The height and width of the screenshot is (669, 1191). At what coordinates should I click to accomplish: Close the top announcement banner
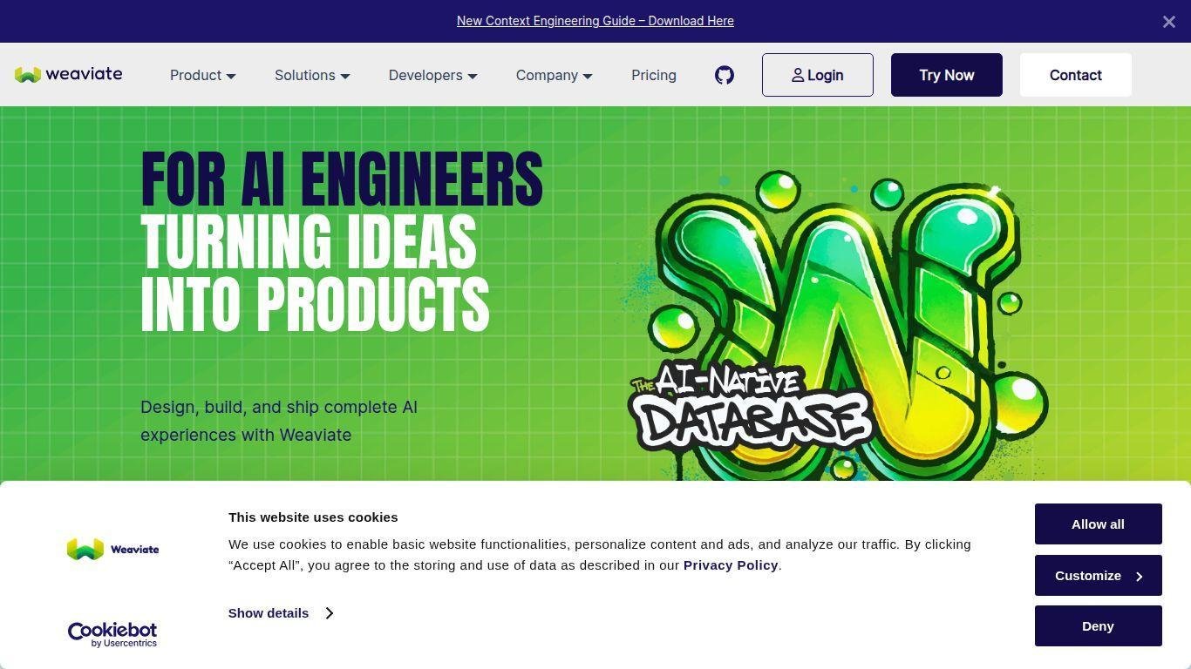[1168, 22]
